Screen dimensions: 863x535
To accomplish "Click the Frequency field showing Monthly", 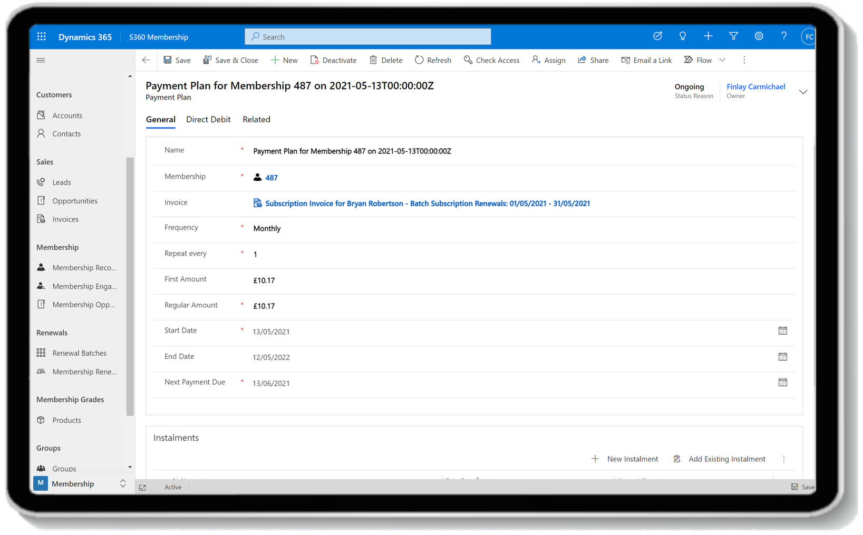I will click(522, 228).
